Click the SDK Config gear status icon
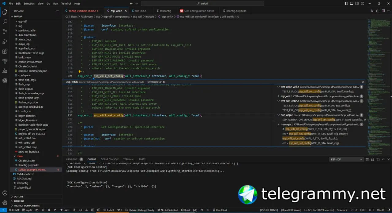The height and width of the screenshot is (213, 392). [43, 210]
